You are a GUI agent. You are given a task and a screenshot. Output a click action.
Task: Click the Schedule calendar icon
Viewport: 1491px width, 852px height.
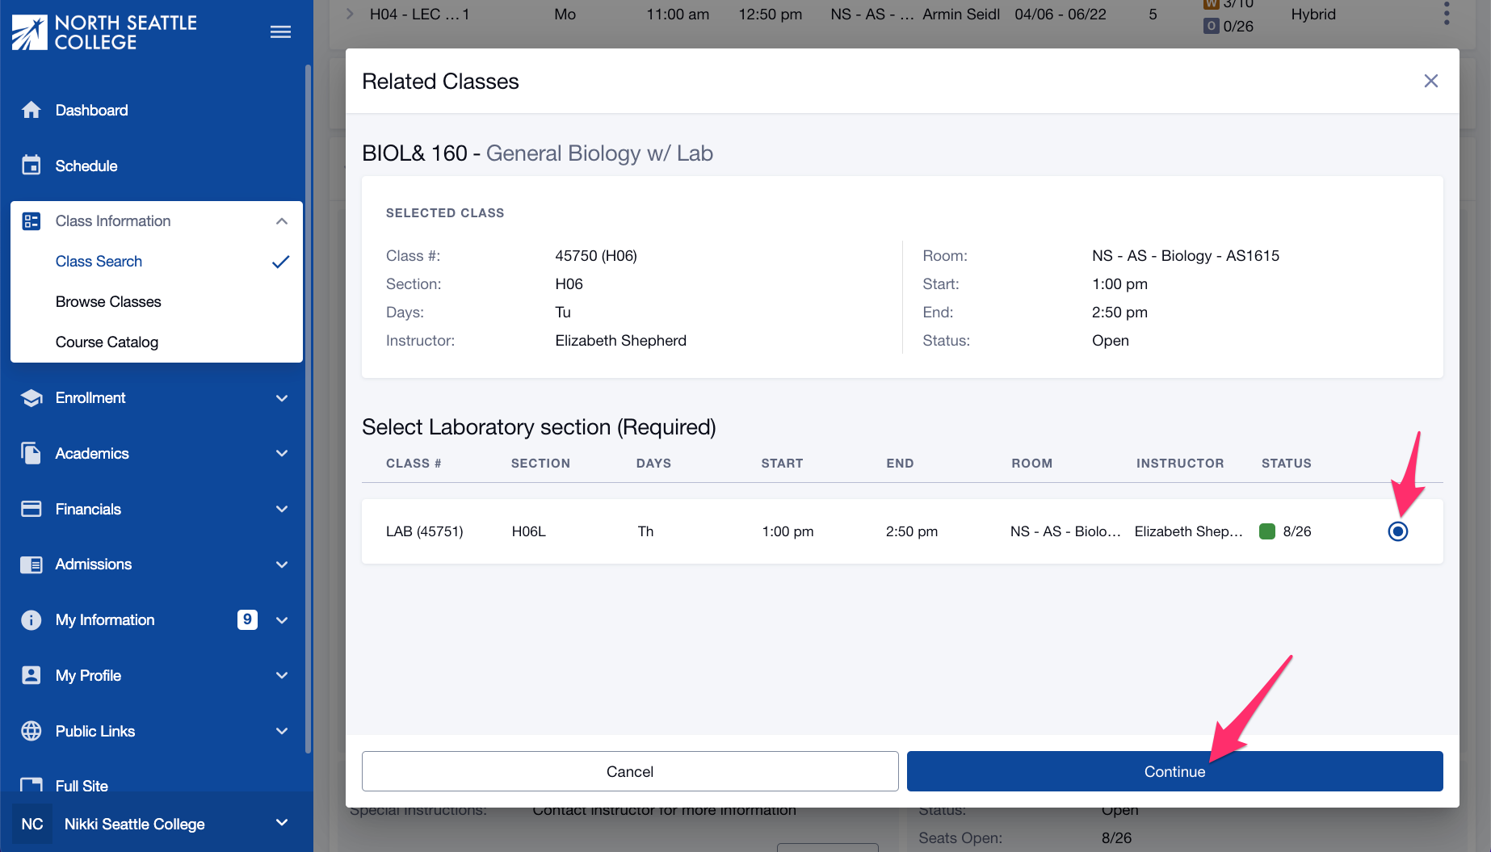31,165
